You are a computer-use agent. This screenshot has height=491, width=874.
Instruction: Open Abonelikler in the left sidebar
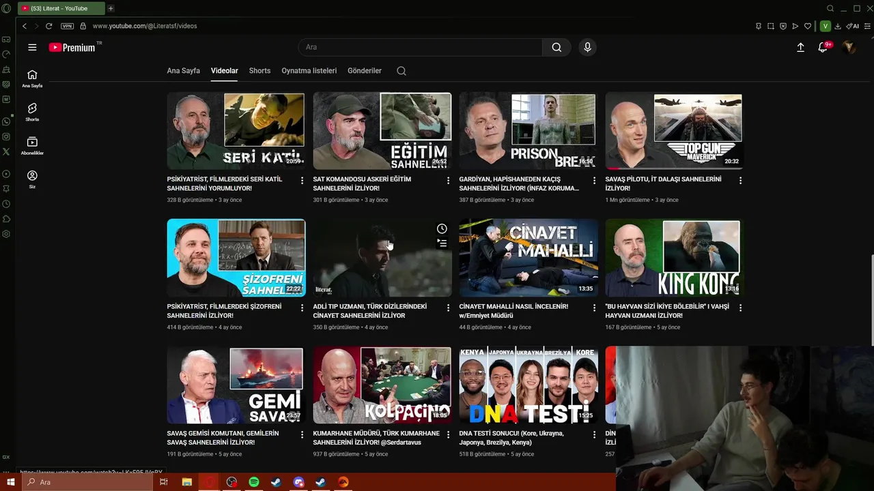tap(32, 145)
